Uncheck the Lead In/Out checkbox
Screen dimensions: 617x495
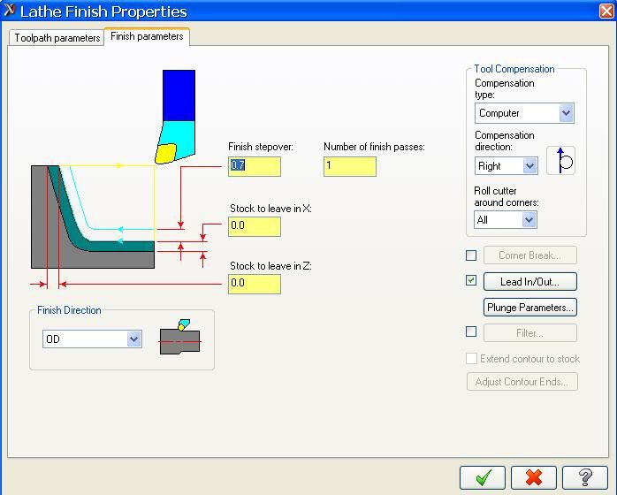pyautogui.click(x=471, y=281)
